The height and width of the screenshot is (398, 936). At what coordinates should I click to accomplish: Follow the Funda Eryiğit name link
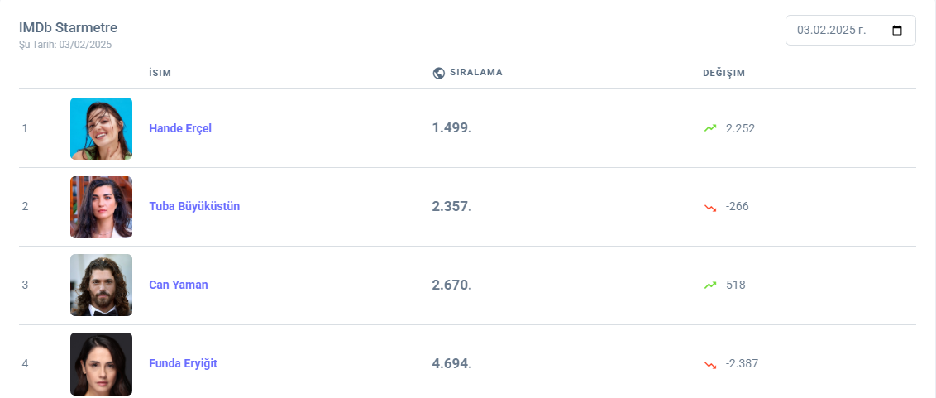(183, 363)
